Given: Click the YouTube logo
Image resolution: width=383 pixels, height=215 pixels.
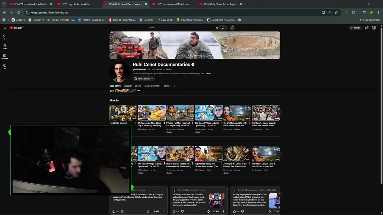Looking at the screenshot, I should click(x=16, y=28).
